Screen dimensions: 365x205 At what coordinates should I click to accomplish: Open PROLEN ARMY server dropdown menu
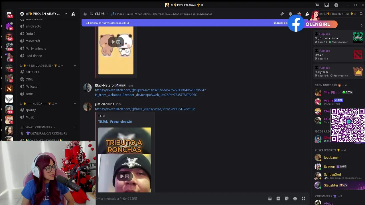click(66, 14)
